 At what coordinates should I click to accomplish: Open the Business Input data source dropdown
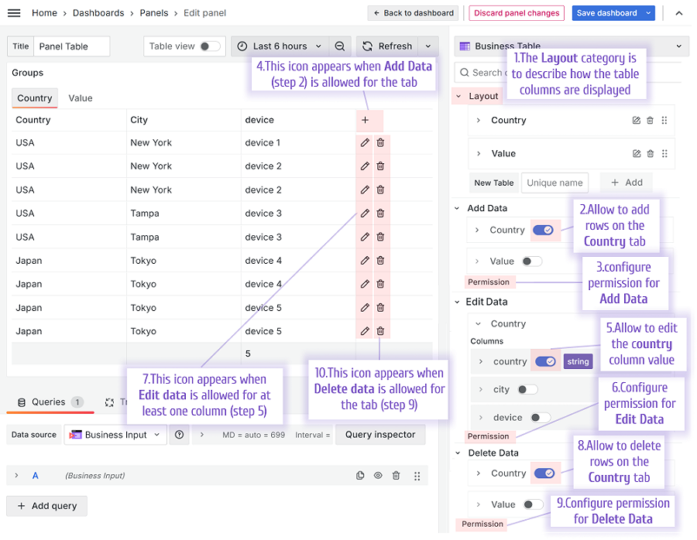pyautogui.click(x=115, y=435)
